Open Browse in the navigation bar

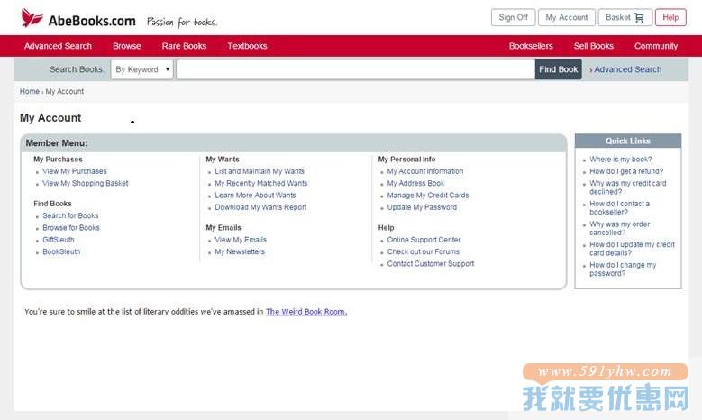[127, 46]
